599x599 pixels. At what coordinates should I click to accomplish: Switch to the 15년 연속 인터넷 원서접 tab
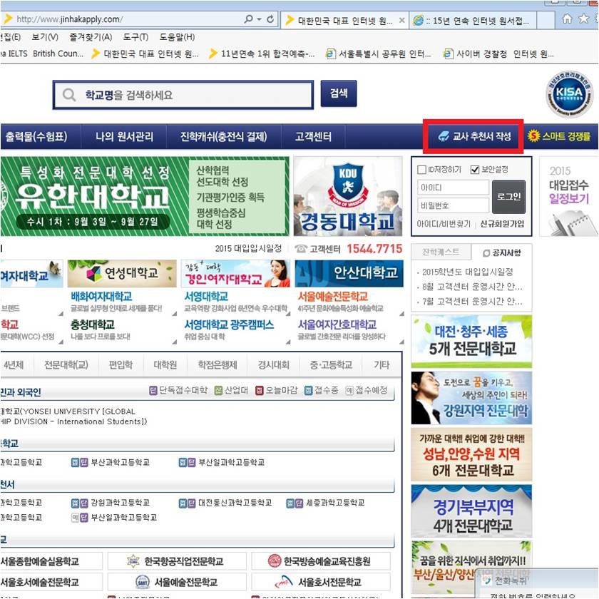coord(473,20)
